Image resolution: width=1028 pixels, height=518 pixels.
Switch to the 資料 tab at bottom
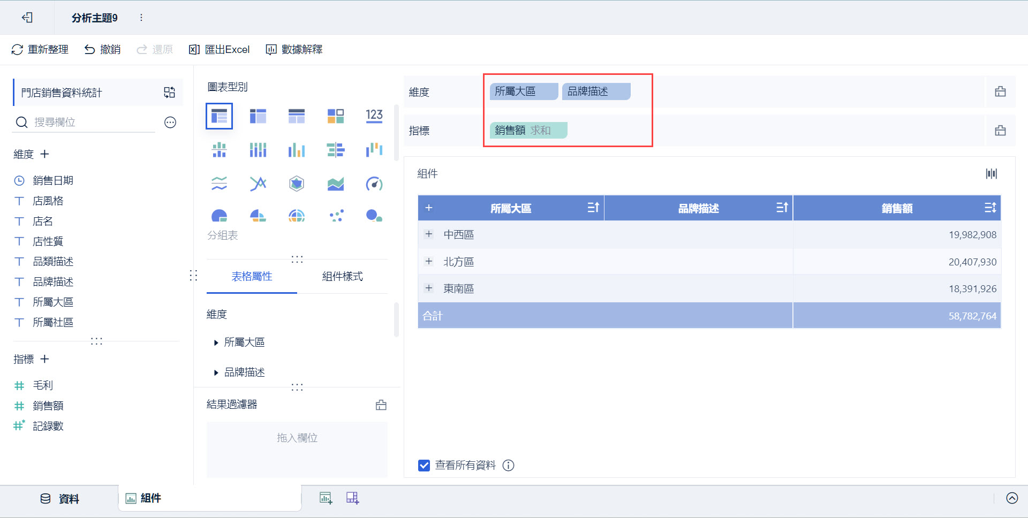59,498
